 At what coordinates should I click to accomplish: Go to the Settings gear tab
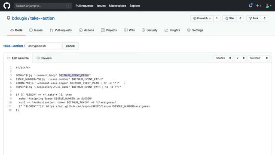(195, 30)
